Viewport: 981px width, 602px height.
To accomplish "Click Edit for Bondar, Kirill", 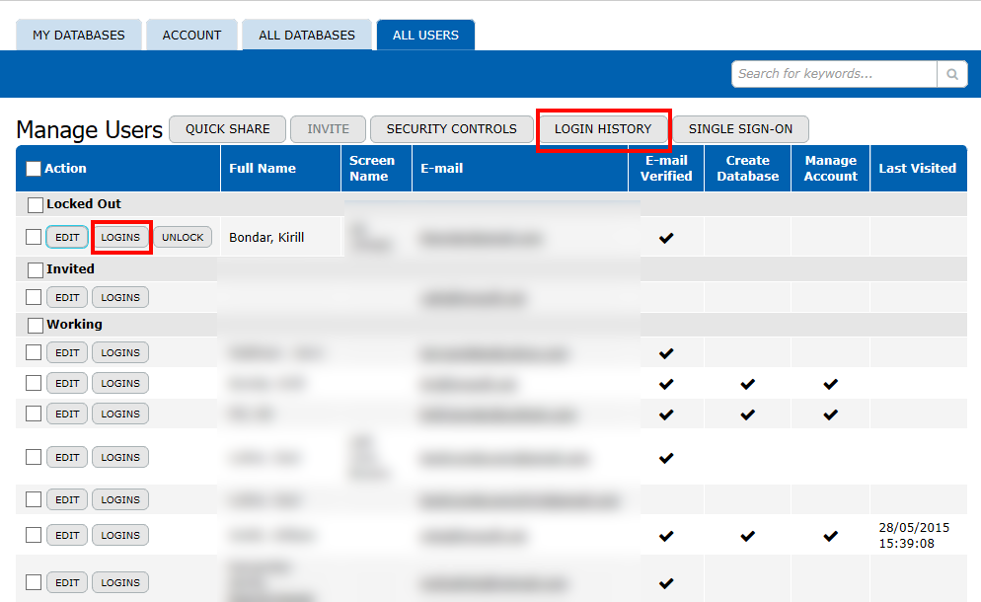I will 67,238.
